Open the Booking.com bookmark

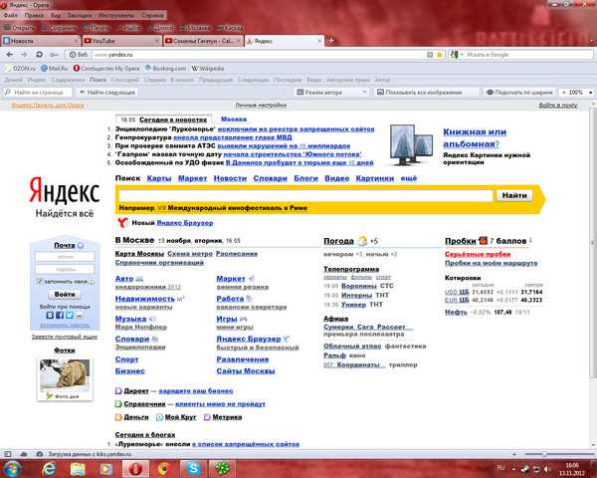tap(165, 69)
